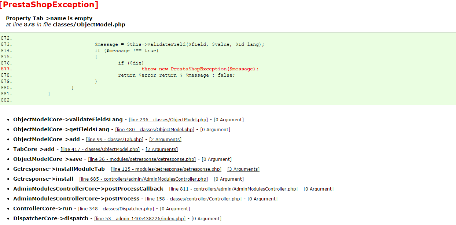This screenshot has width=456, height=225.
Task: Click code line 'return $error_return ? $message : false;'
Action: coord(176,75)
